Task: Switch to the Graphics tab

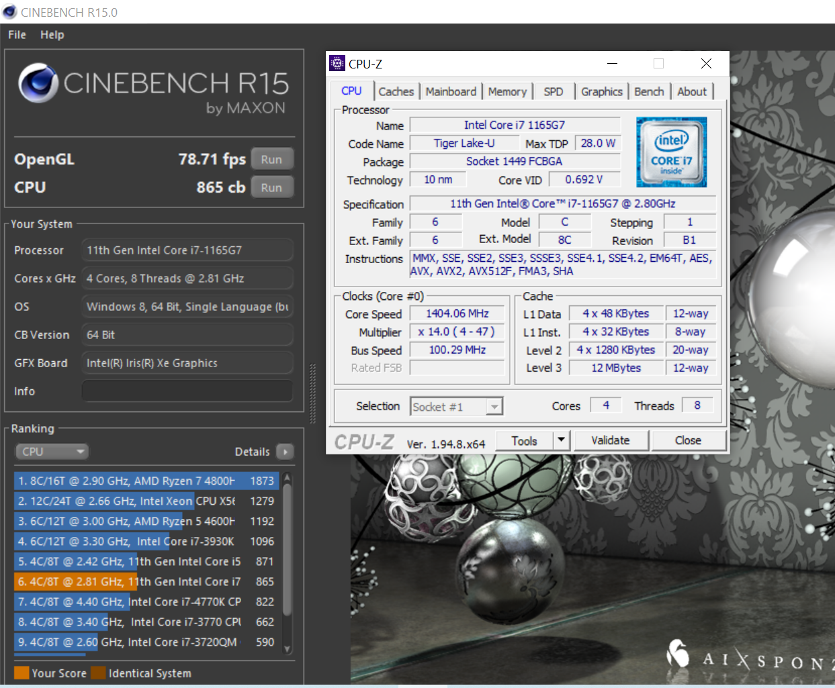Action: click(602, 91)
